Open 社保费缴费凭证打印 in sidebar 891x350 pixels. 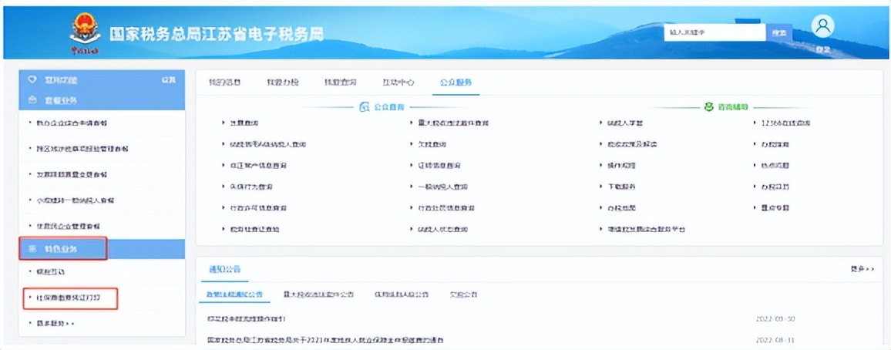68,298
